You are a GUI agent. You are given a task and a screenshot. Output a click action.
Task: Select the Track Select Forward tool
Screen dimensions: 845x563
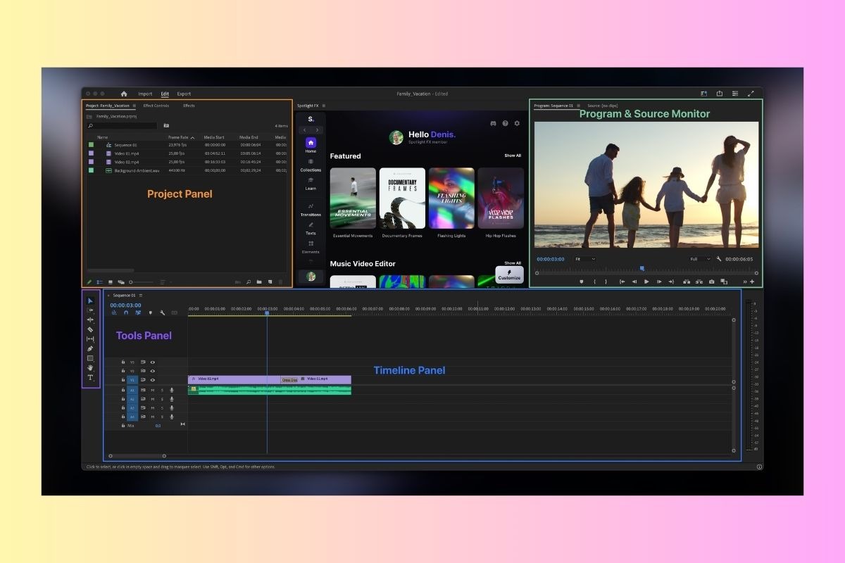click(90, 310)
